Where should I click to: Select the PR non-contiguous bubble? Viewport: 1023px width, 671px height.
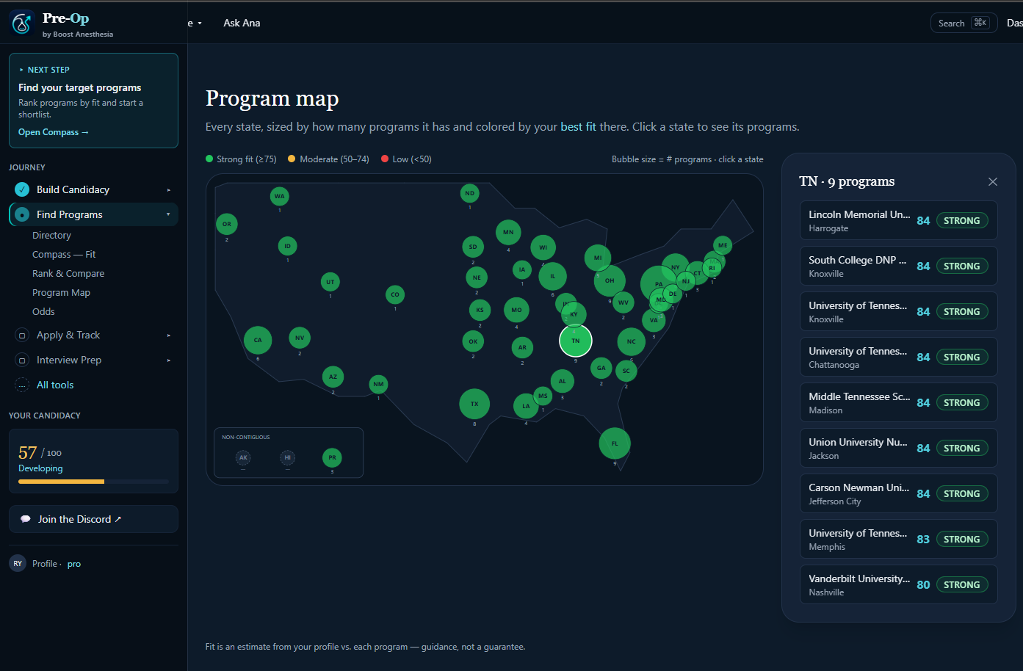coord(332,457)
